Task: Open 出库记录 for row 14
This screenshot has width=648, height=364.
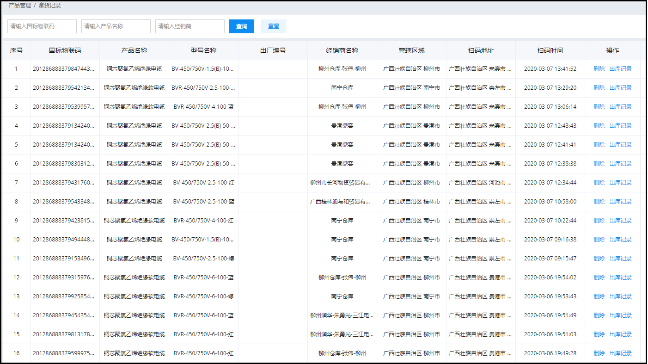Action: 620,315
